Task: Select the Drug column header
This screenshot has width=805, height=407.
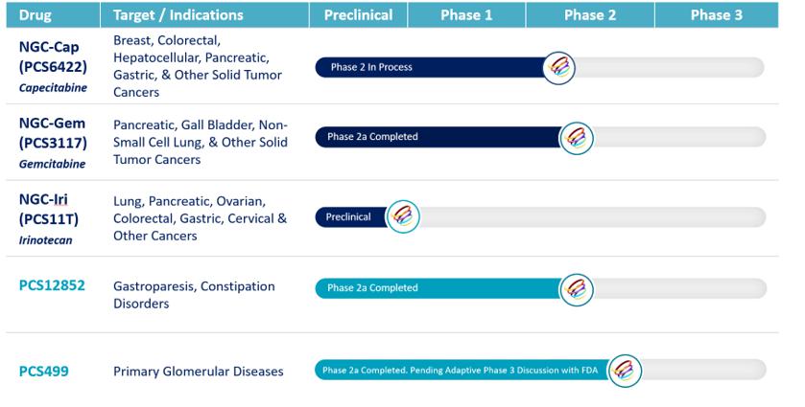Action: point(36,14)
